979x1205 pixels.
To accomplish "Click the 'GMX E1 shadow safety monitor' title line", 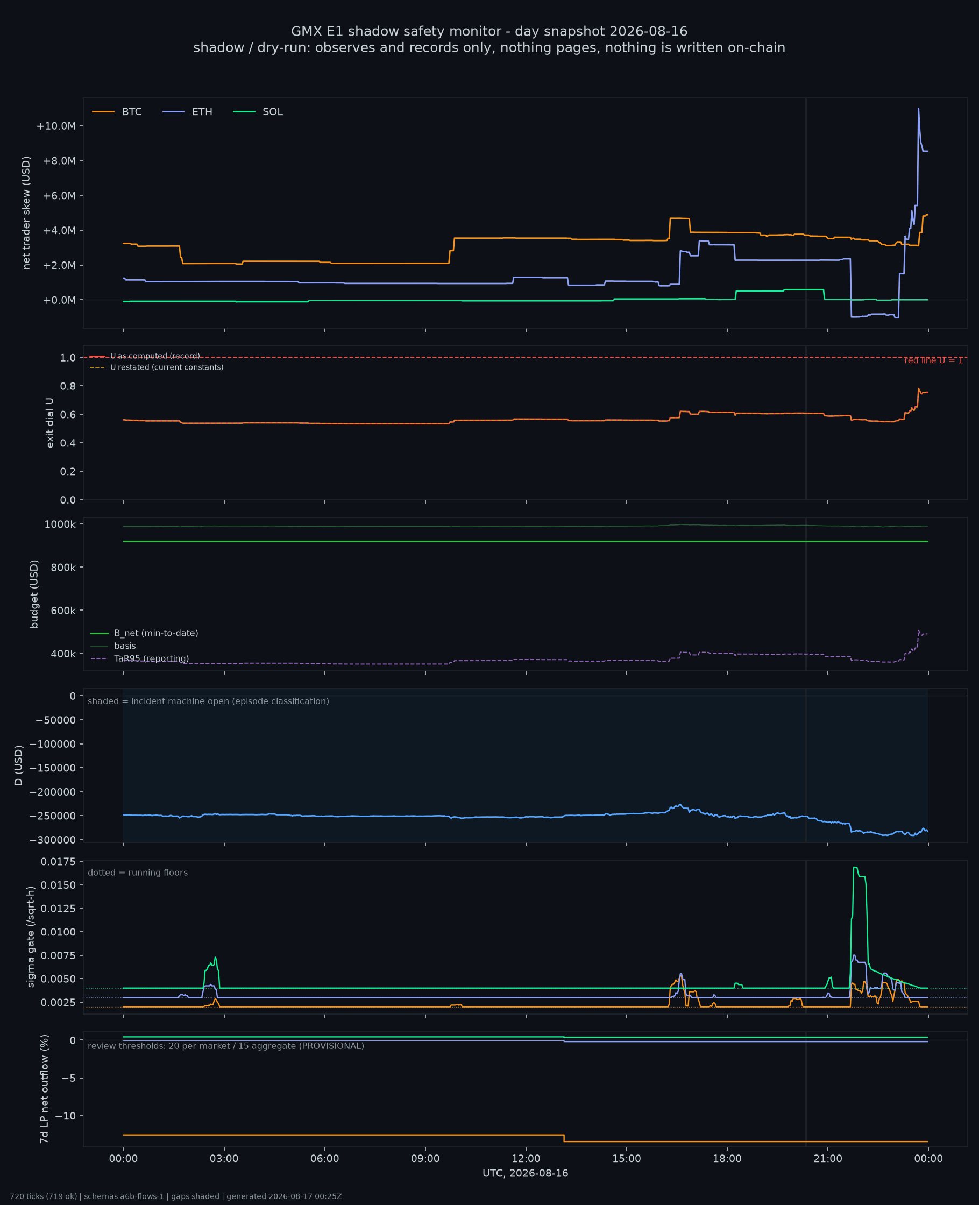I will click(x=489, y=31).
